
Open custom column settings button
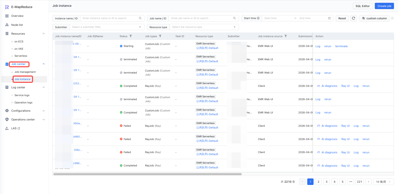[374, 18]
